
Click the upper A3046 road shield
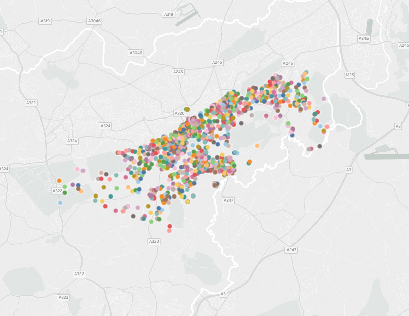pos(93,21)
